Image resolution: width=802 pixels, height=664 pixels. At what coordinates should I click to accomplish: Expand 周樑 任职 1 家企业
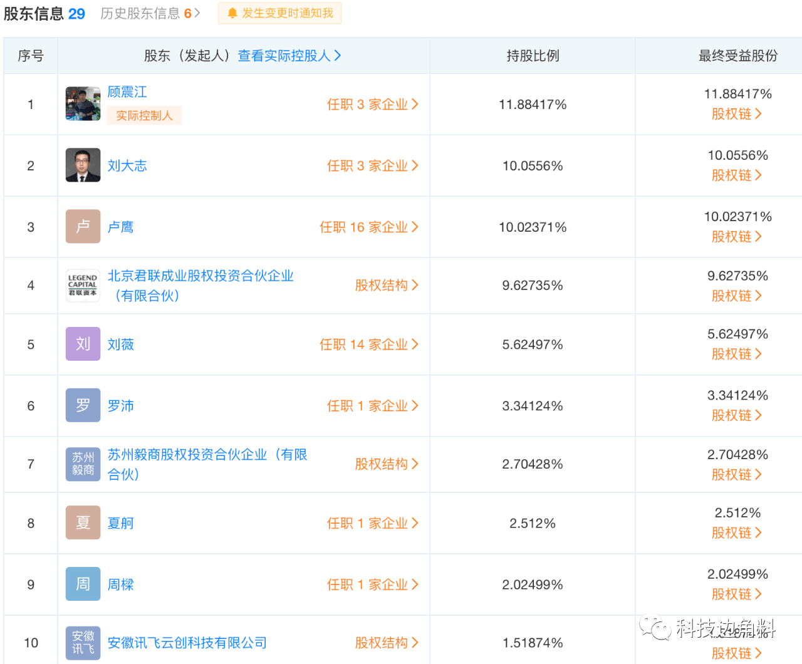372,584
